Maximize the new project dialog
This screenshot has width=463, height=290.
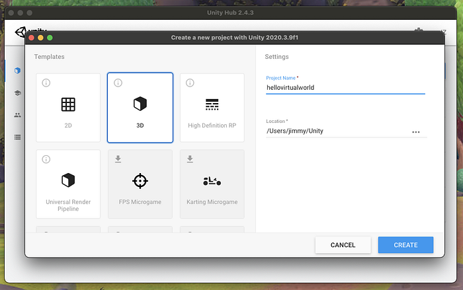(50, 38)
